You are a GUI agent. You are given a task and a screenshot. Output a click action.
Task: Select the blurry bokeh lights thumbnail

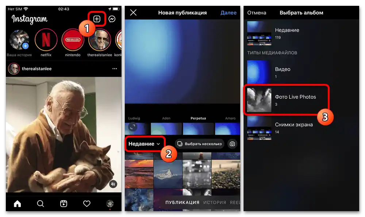[x=197, y=174]
